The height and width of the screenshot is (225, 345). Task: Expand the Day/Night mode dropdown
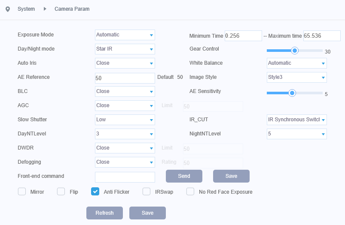coord(125,49)
